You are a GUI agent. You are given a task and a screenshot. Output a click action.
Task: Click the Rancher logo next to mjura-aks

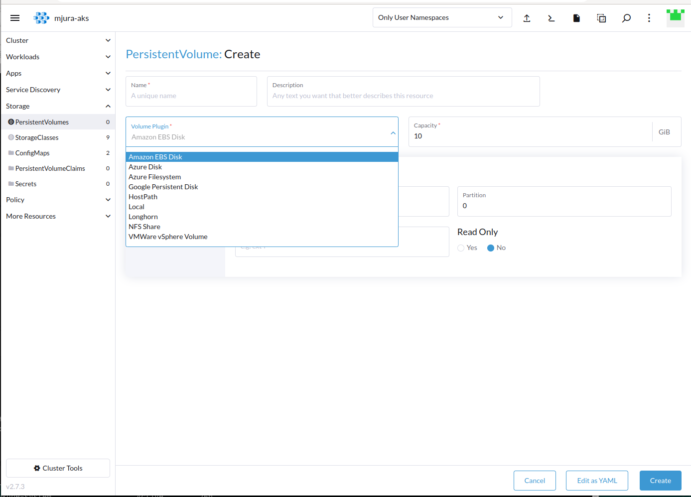pyautogui.click(x=41, y=17)
